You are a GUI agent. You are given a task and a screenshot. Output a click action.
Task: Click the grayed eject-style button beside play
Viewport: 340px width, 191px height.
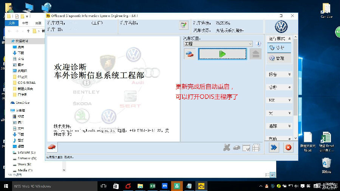[x=255, y=54]
